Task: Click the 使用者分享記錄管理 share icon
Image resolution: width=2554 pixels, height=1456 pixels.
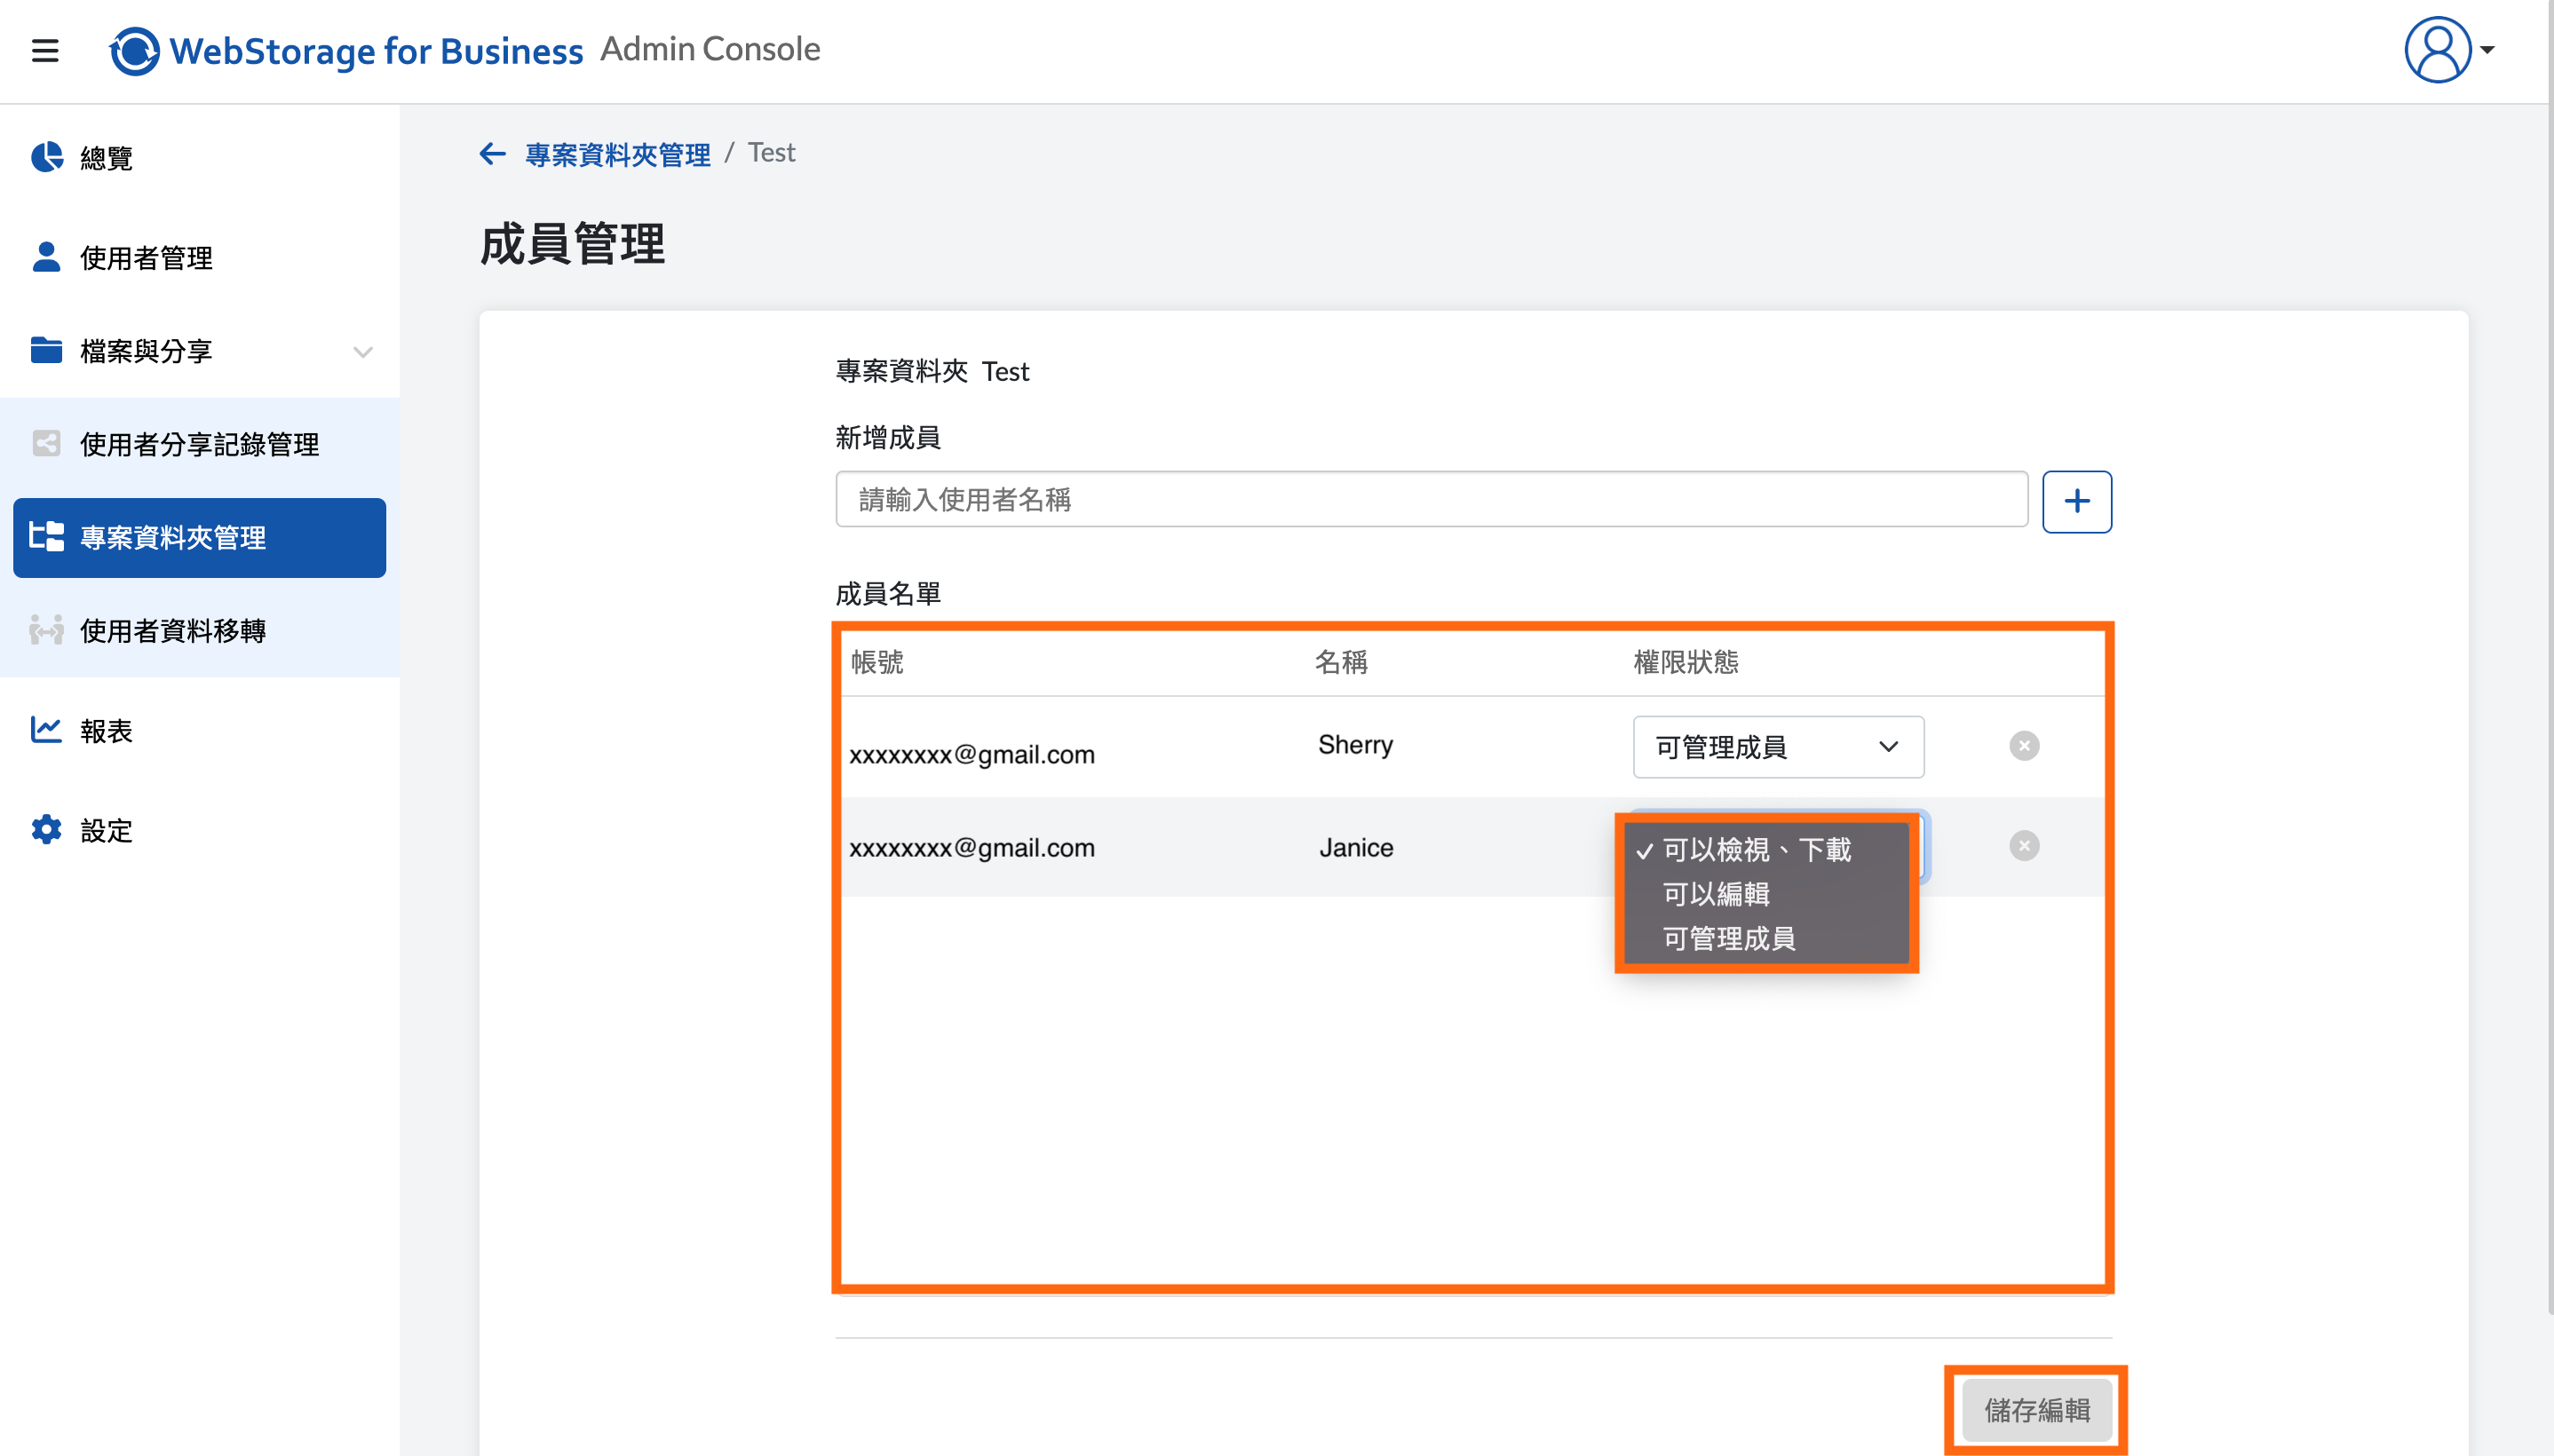Action: (46, 443)
